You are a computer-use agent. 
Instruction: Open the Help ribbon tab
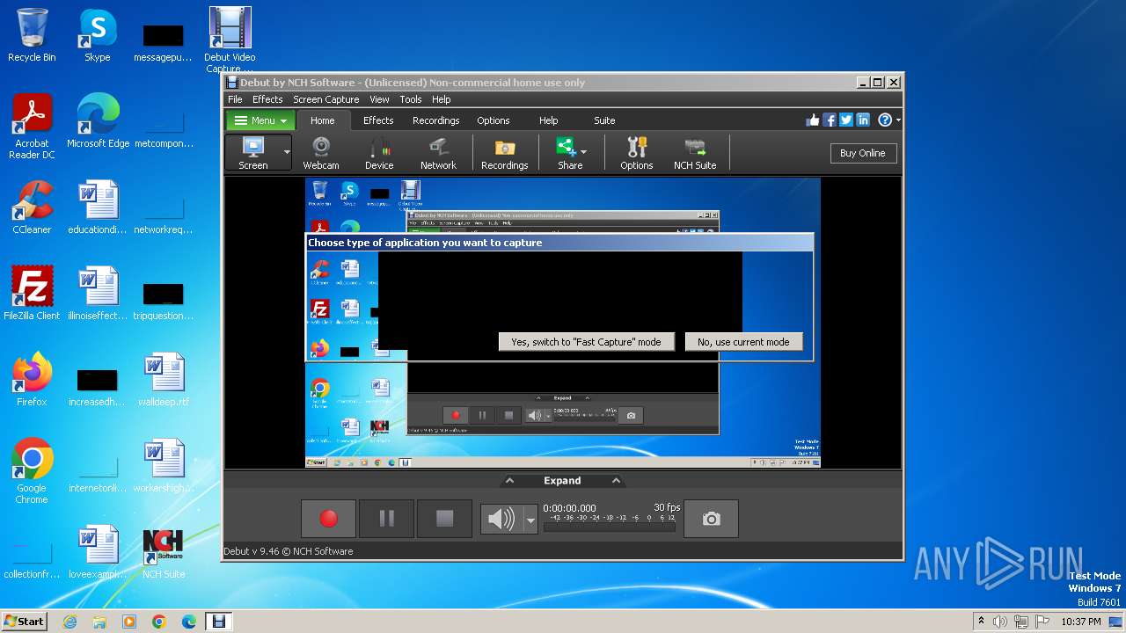tap(549, 120)
